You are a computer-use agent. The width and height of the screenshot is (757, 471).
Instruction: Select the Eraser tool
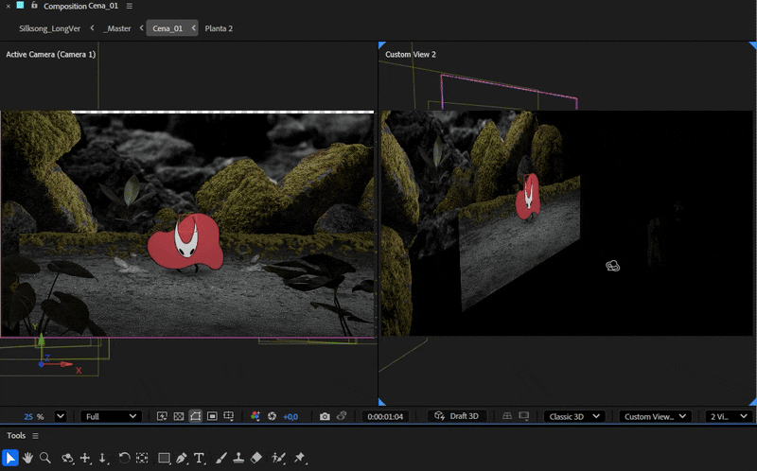tap(256, 458)
